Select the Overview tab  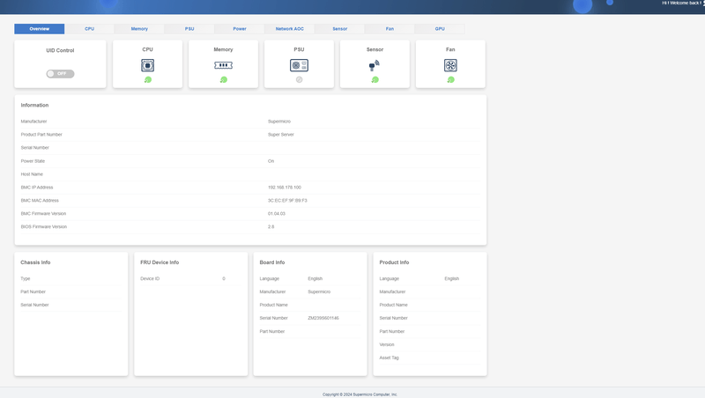click(x=40, y=29)
